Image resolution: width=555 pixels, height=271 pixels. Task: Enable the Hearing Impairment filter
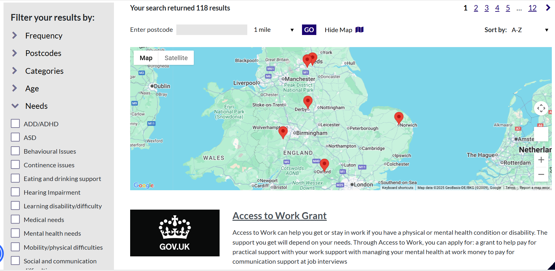point(15,192)
